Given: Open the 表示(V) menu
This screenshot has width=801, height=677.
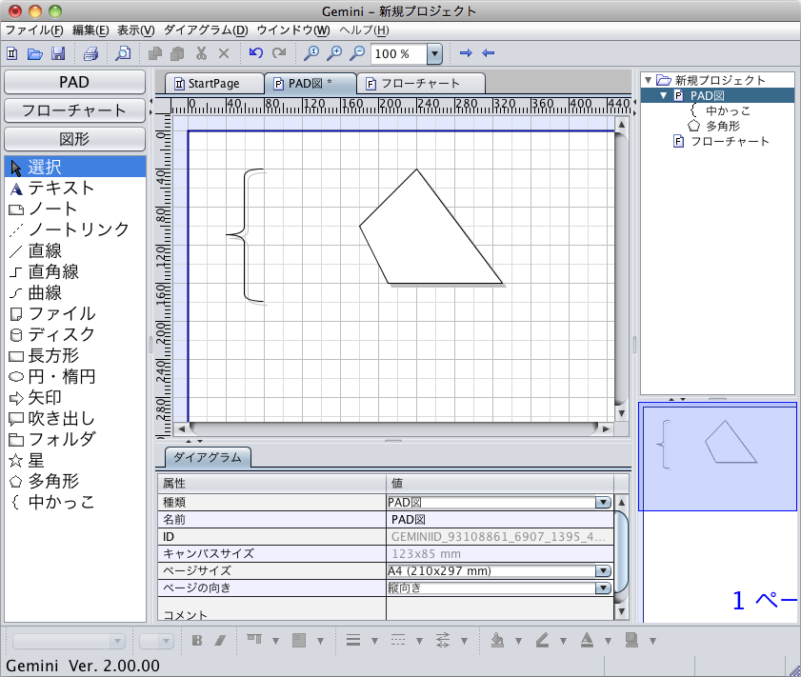Looking at the screenshot, I should [x=135, y=30].
